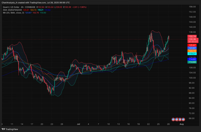This screenshot has width=201, height=132.
Task: Click the low value L129.00 in legend
Action: (58, 7)
